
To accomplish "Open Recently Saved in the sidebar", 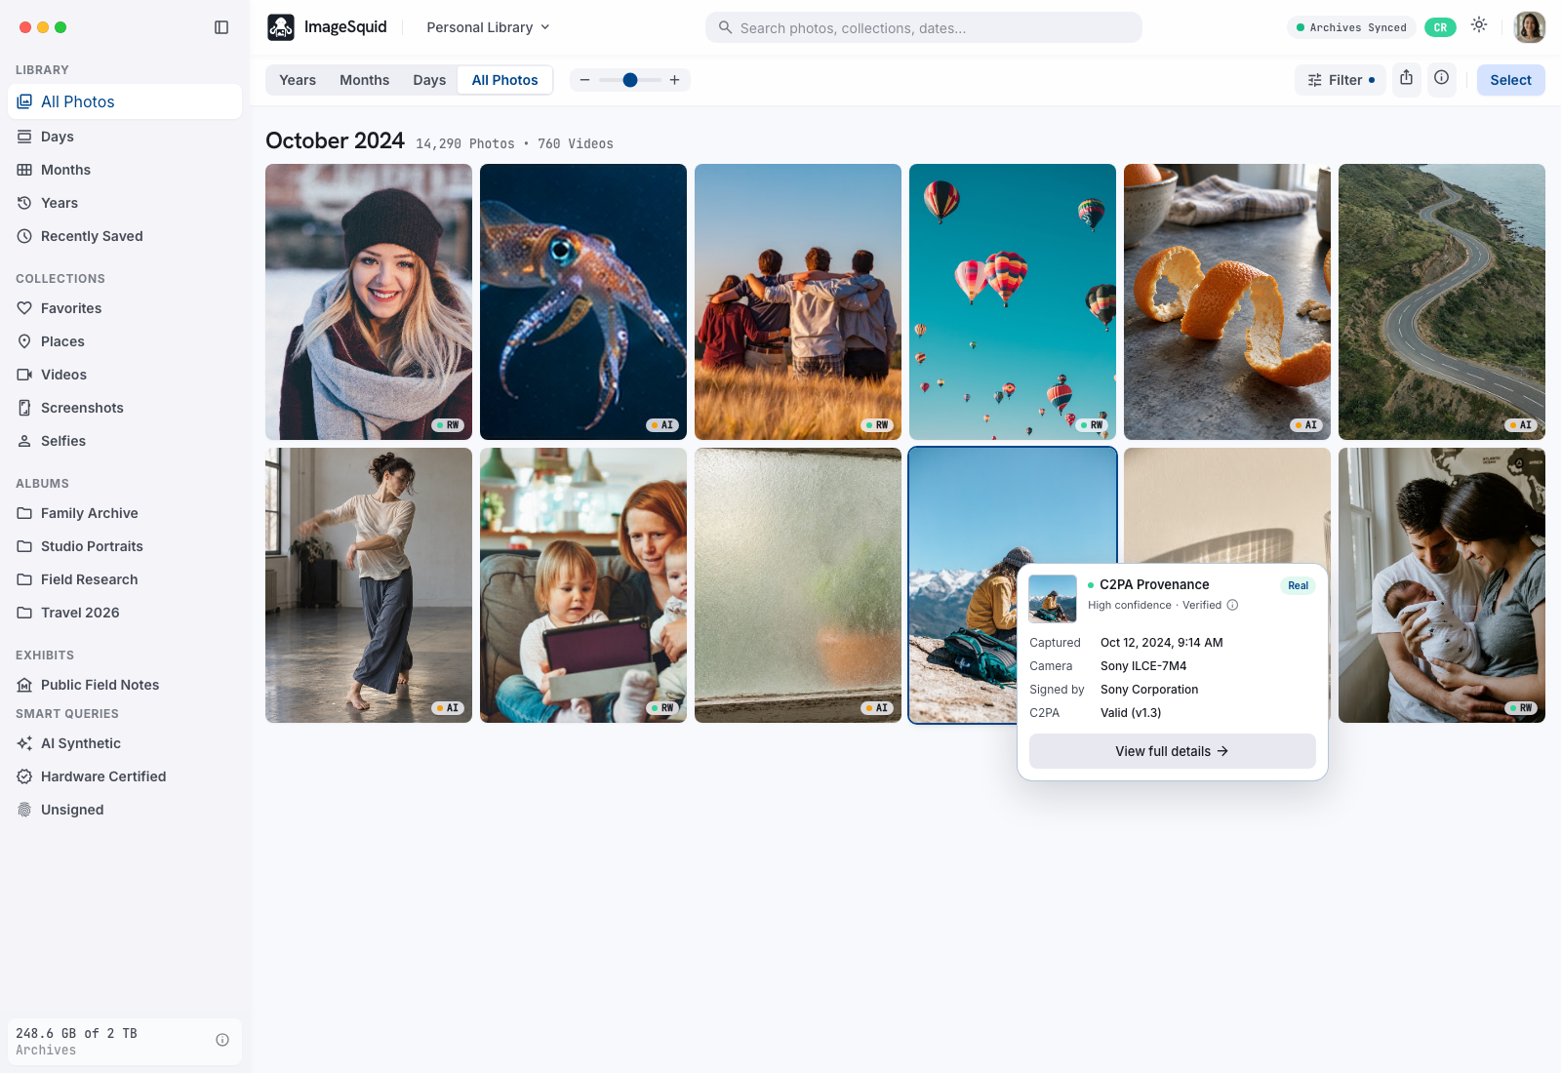I will point(125,236).
